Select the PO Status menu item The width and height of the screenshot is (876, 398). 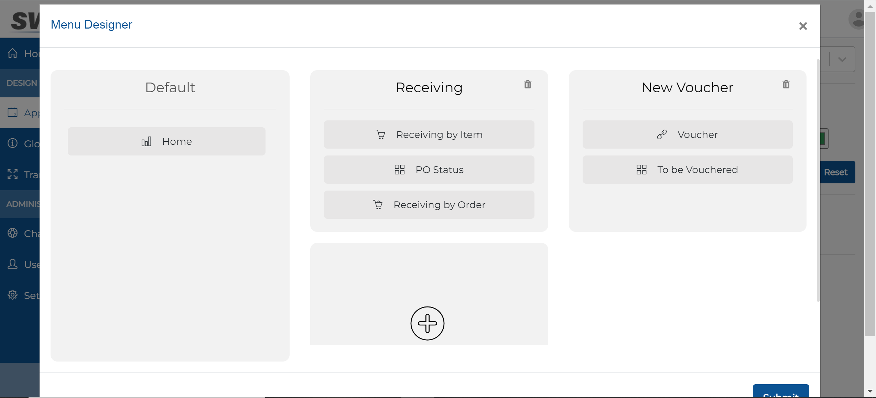429,170
